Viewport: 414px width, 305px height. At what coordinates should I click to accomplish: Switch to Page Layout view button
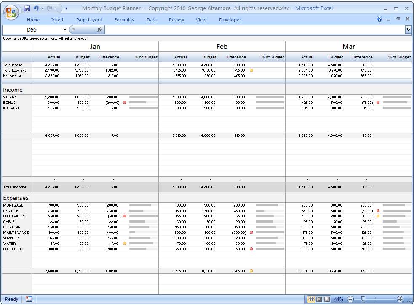319,299
